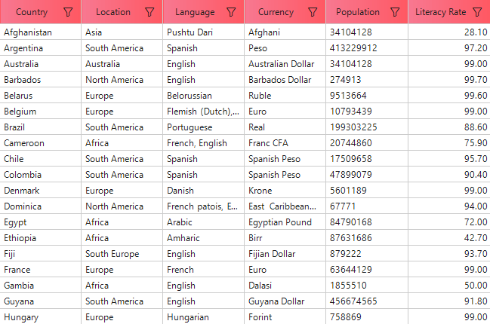
Task: Click the Belorussian language cell
Action: (x=190, y=96)
